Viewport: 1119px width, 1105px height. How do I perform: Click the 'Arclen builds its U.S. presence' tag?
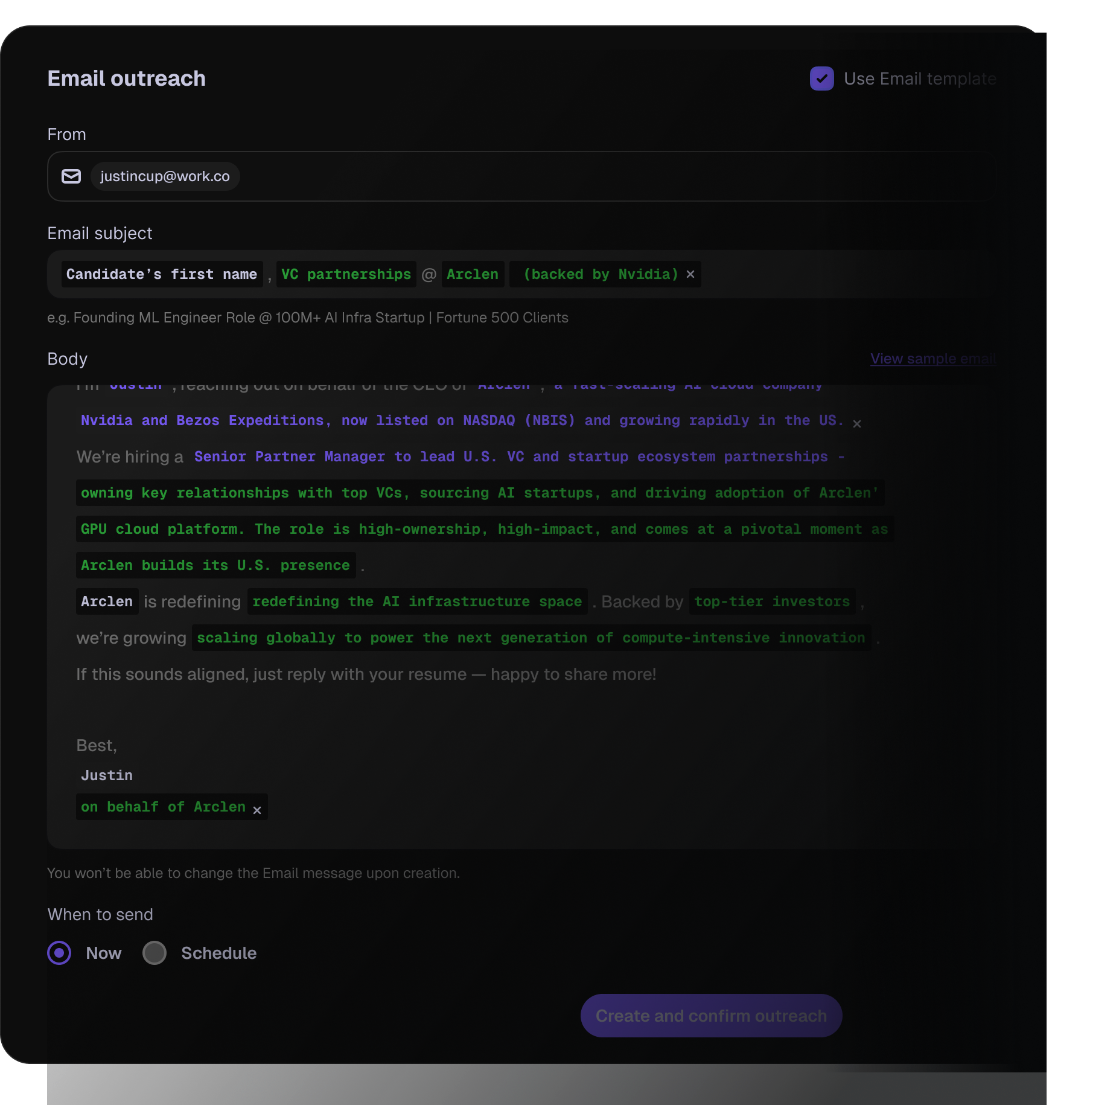pyautogui.click(x=215, y=565)
